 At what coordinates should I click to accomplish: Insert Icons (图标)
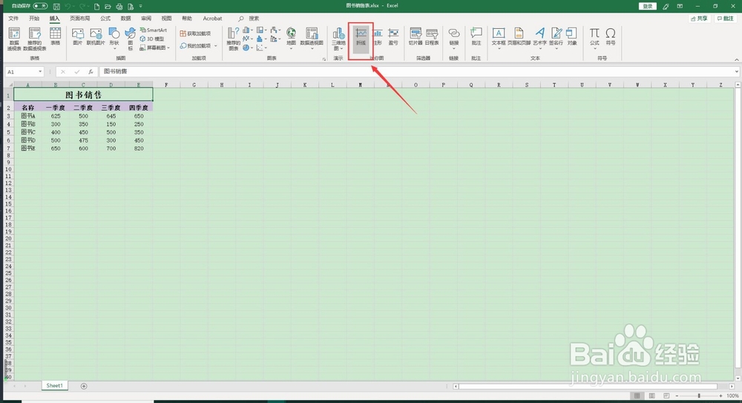click(130, 39)
